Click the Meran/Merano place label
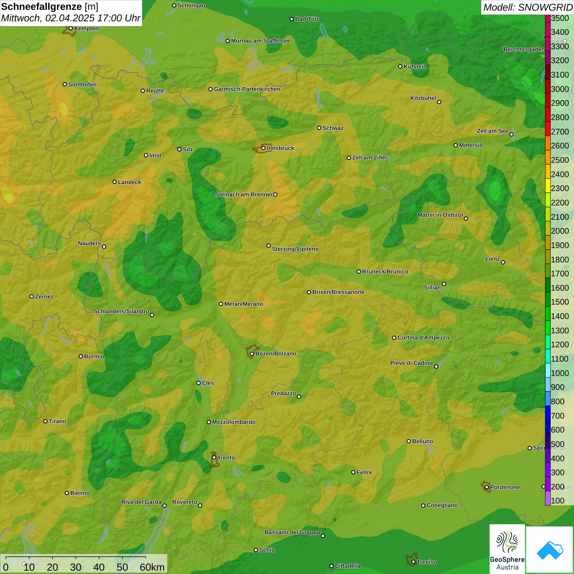574x574 pixels. pyautogui.click(x=244, y=304)
